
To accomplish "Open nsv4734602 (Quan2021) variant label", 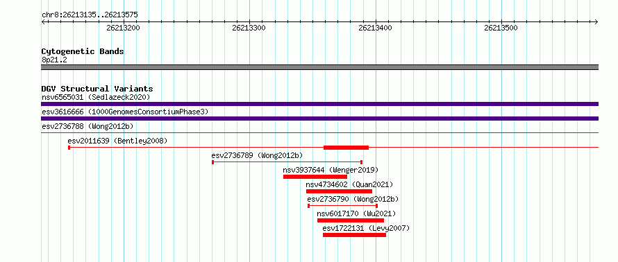I will 349,184.
